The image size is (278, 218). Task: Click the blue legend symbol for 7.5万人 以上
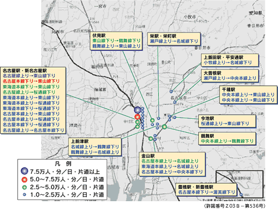24,171
